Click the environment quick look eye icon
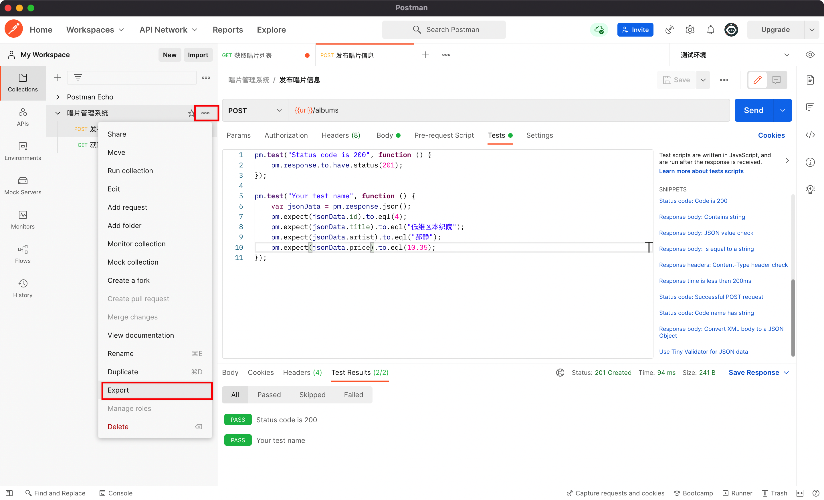Screen dimensions: 824x500 (x=810, y=55)
